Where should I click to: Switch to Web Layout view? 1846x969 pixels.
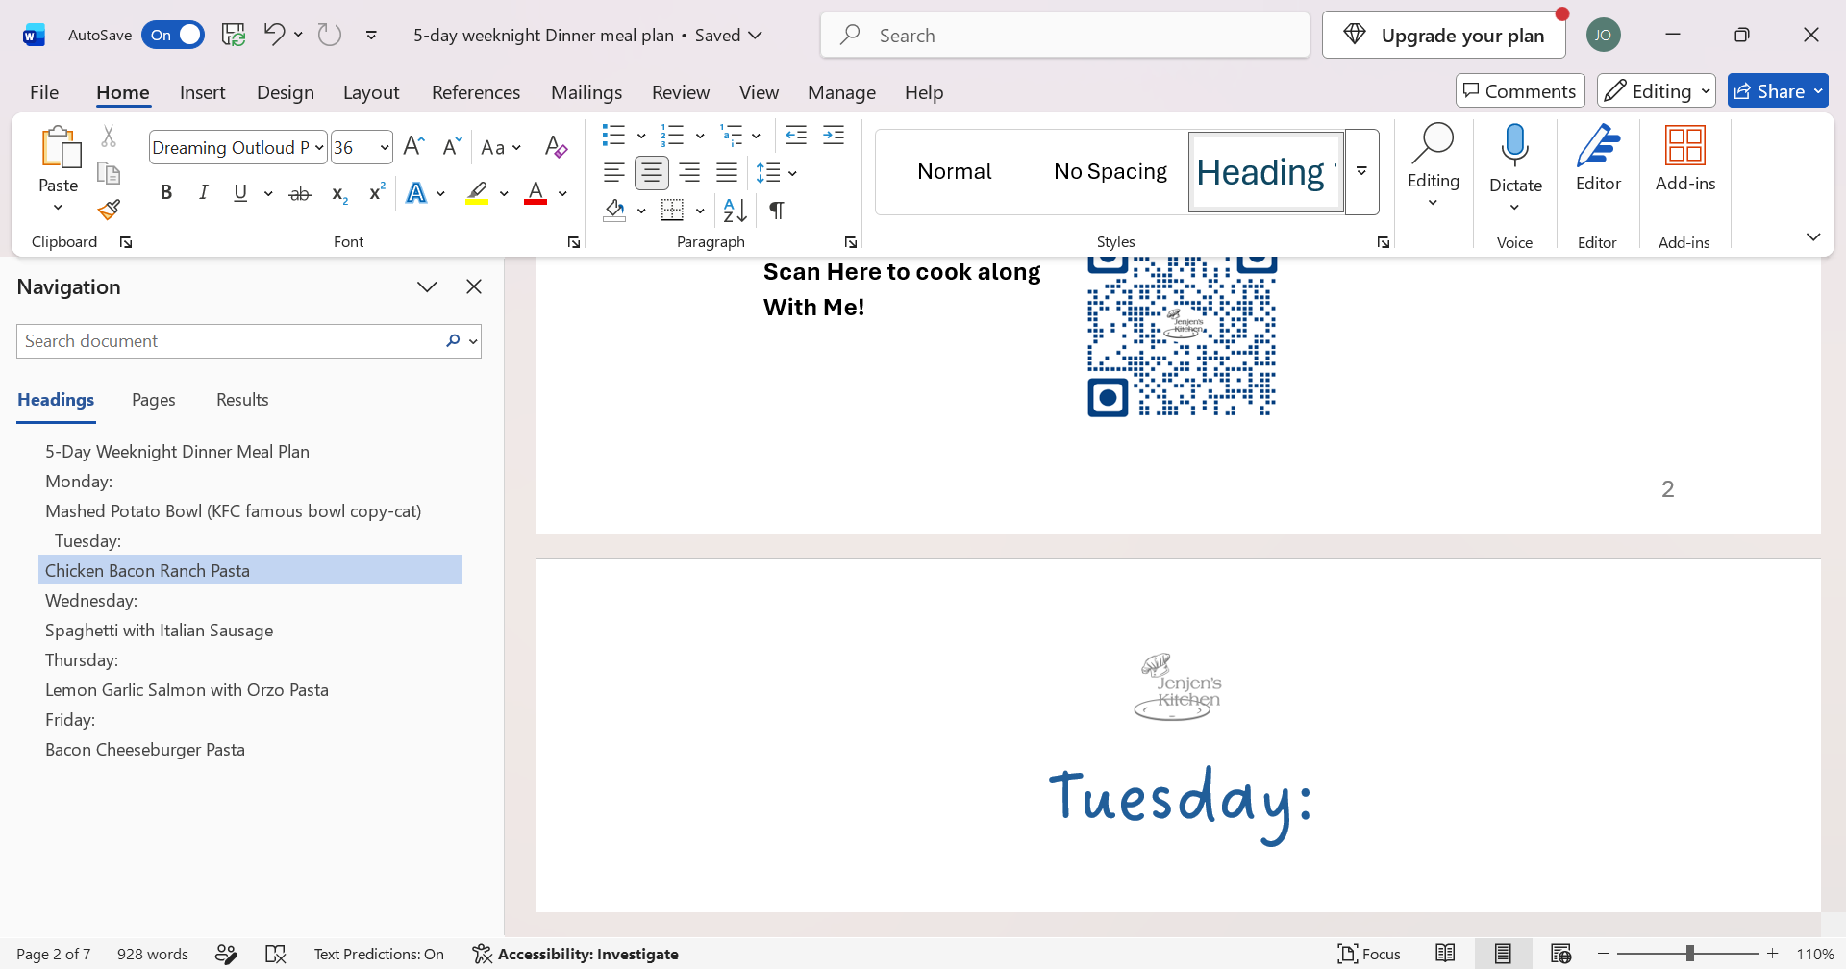point(1560,954)
